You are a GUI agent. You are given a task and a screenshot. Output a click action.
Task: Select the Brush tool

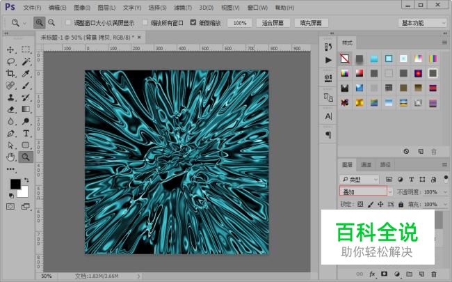(x=26, y=86)
